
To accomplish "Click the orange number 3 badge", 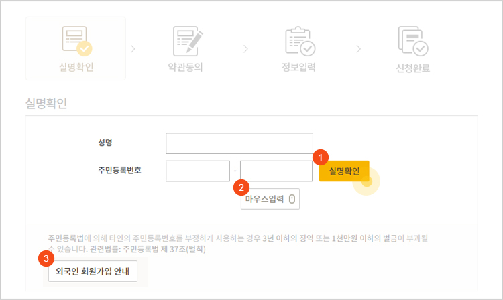I will 46,257.
